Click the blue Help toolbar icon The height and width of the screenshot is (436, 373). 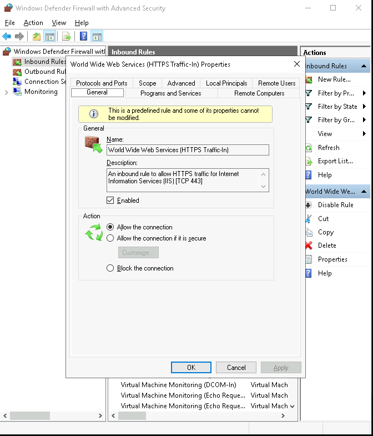pos(83,36)
